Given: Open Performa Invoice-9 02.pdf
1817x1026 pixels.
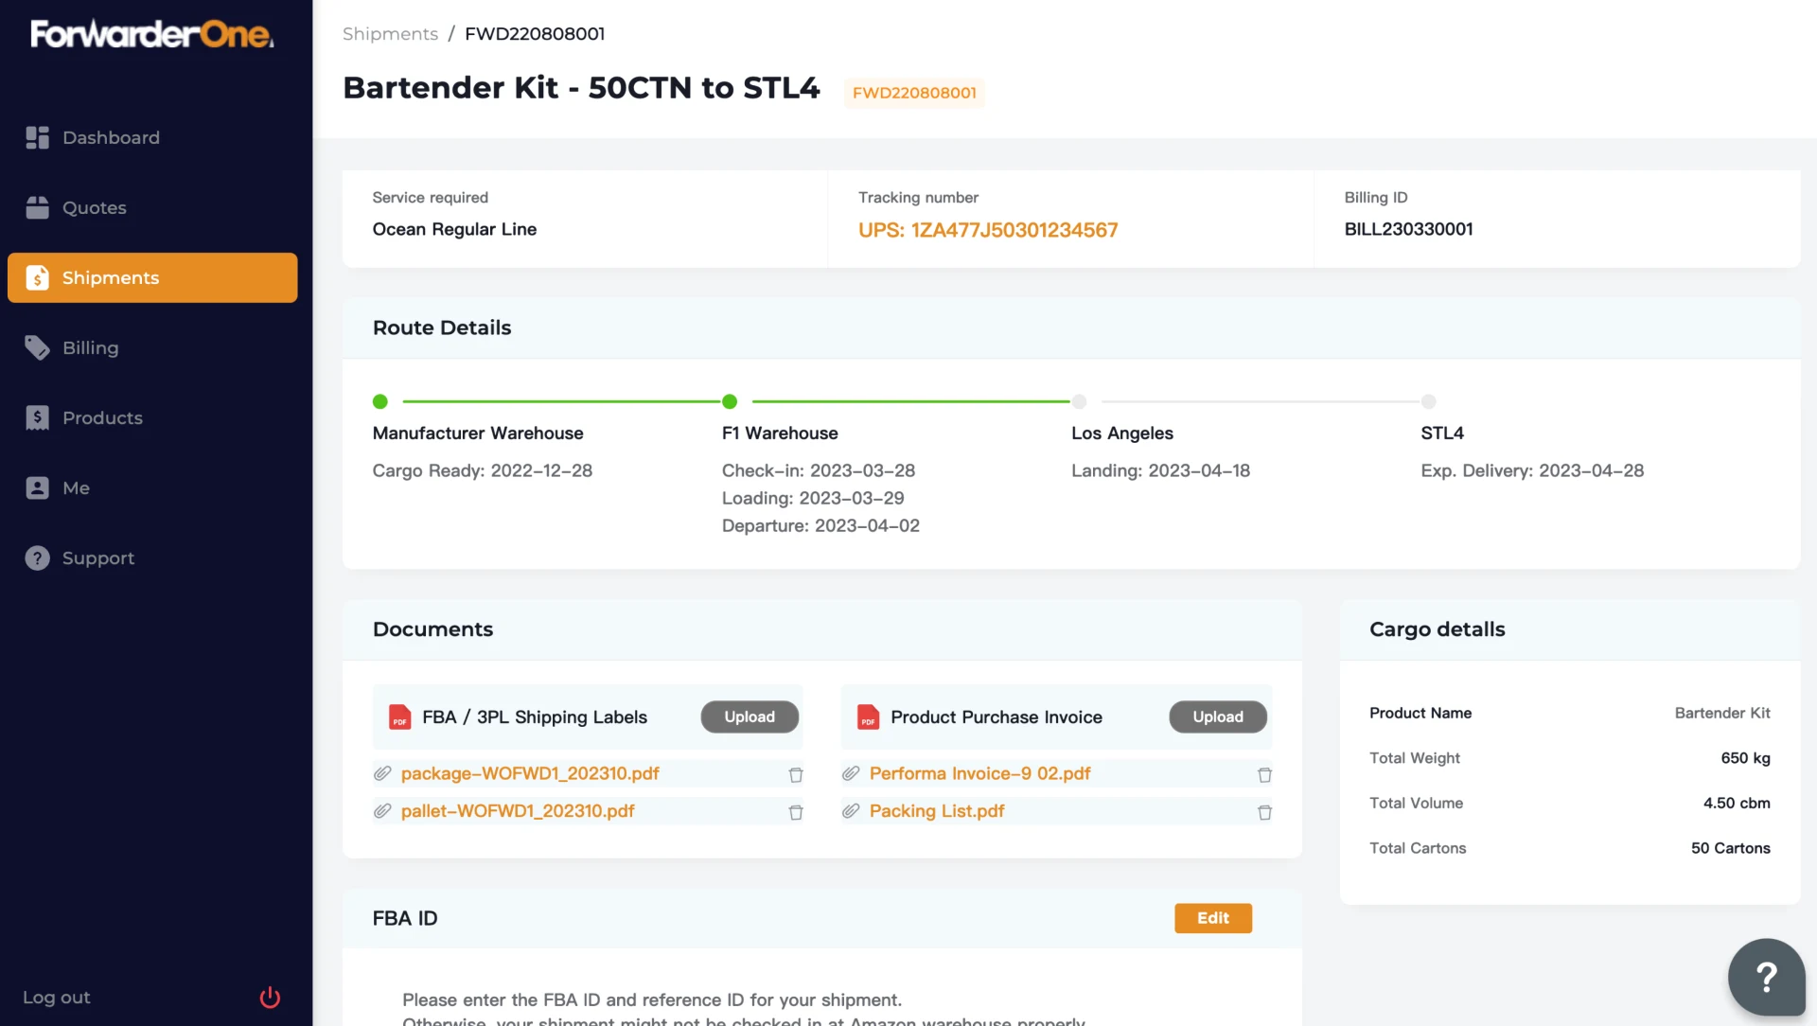Looking at the screenshot, I should [x=979, y=773].
